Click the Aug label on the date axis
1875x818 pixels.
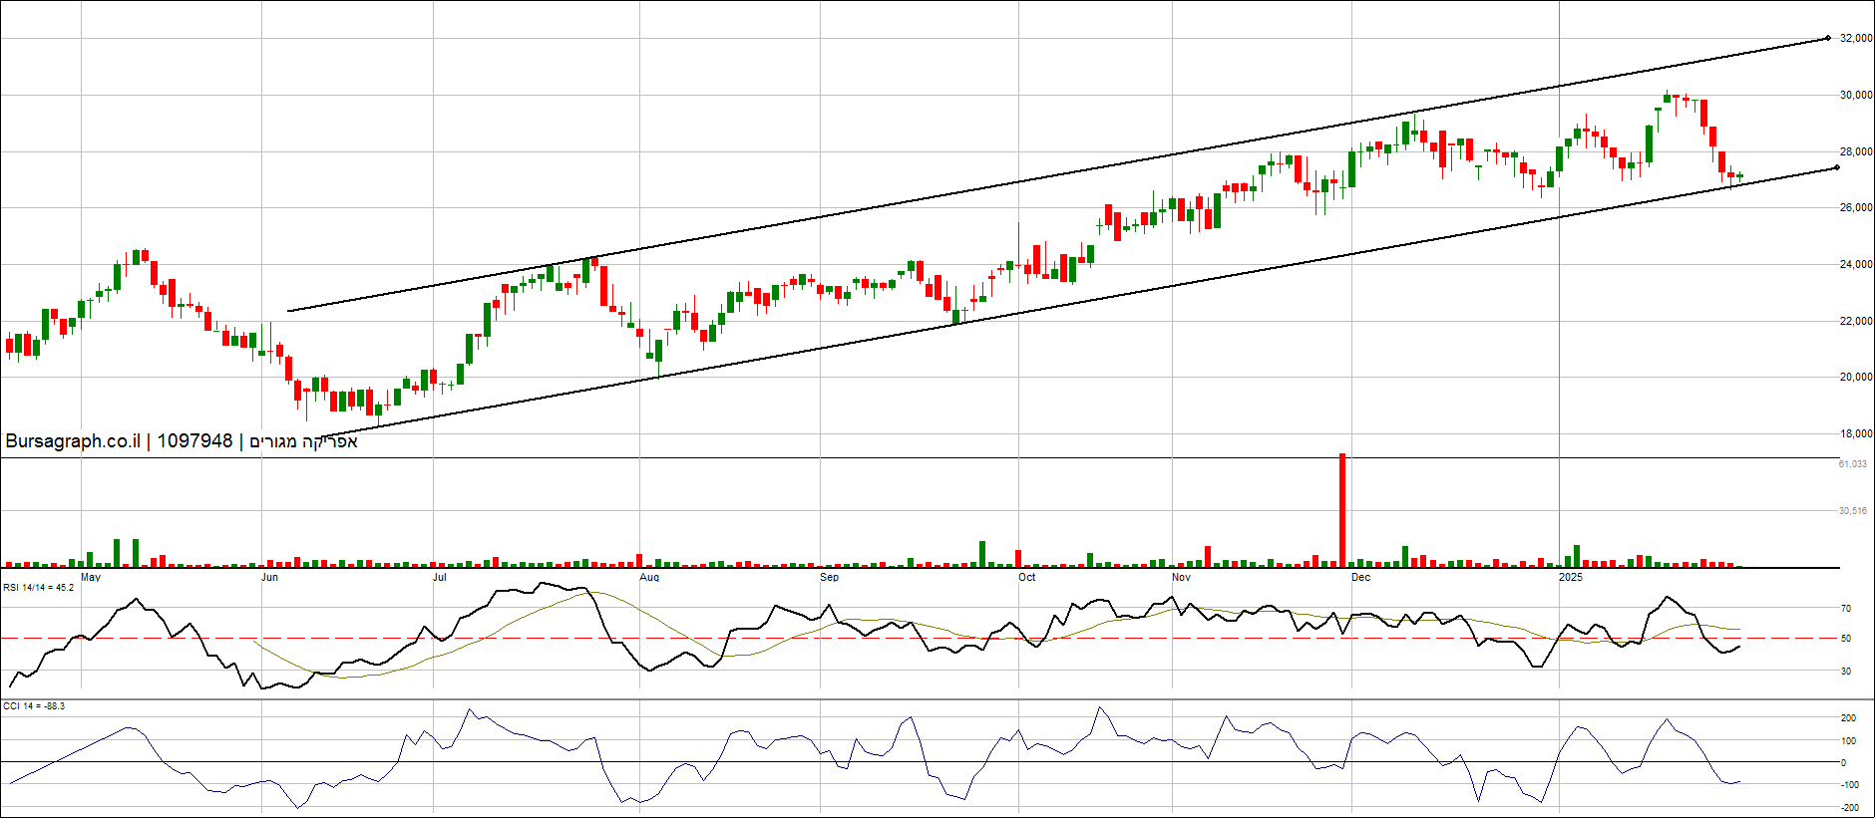649,577
